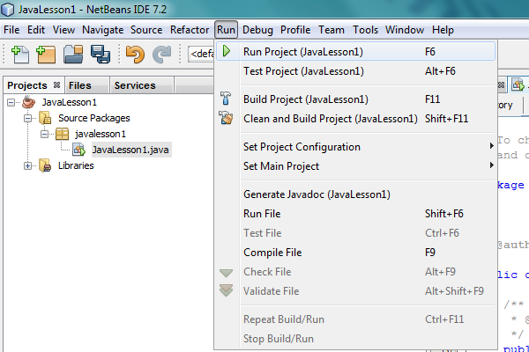Select the javalesson1 package label
The height and width of the screenshot is (352, 529).
point(101,134)
